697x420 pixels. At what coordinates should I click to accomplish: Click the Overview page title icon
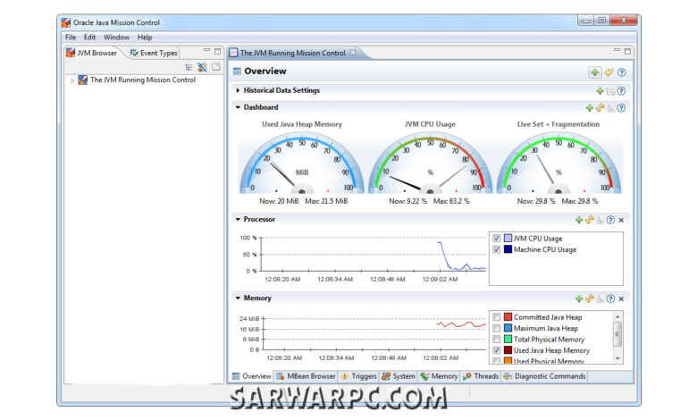(237, 71)
